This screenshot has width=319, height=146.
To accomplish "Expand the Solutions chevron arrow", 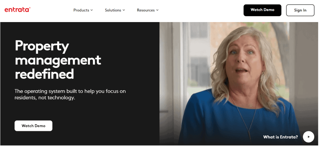I will click(124, 10).
